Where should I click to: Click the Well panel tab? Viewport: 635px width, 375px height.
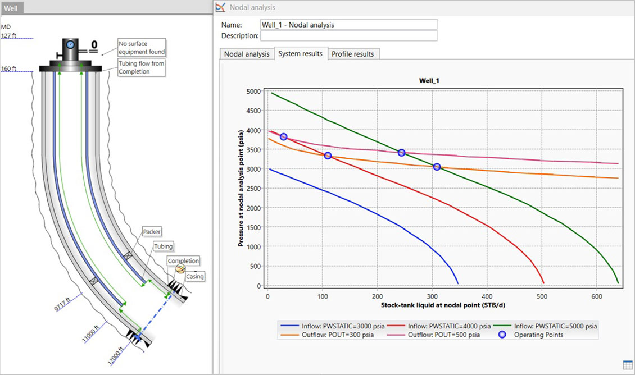[x=11, y=8]
